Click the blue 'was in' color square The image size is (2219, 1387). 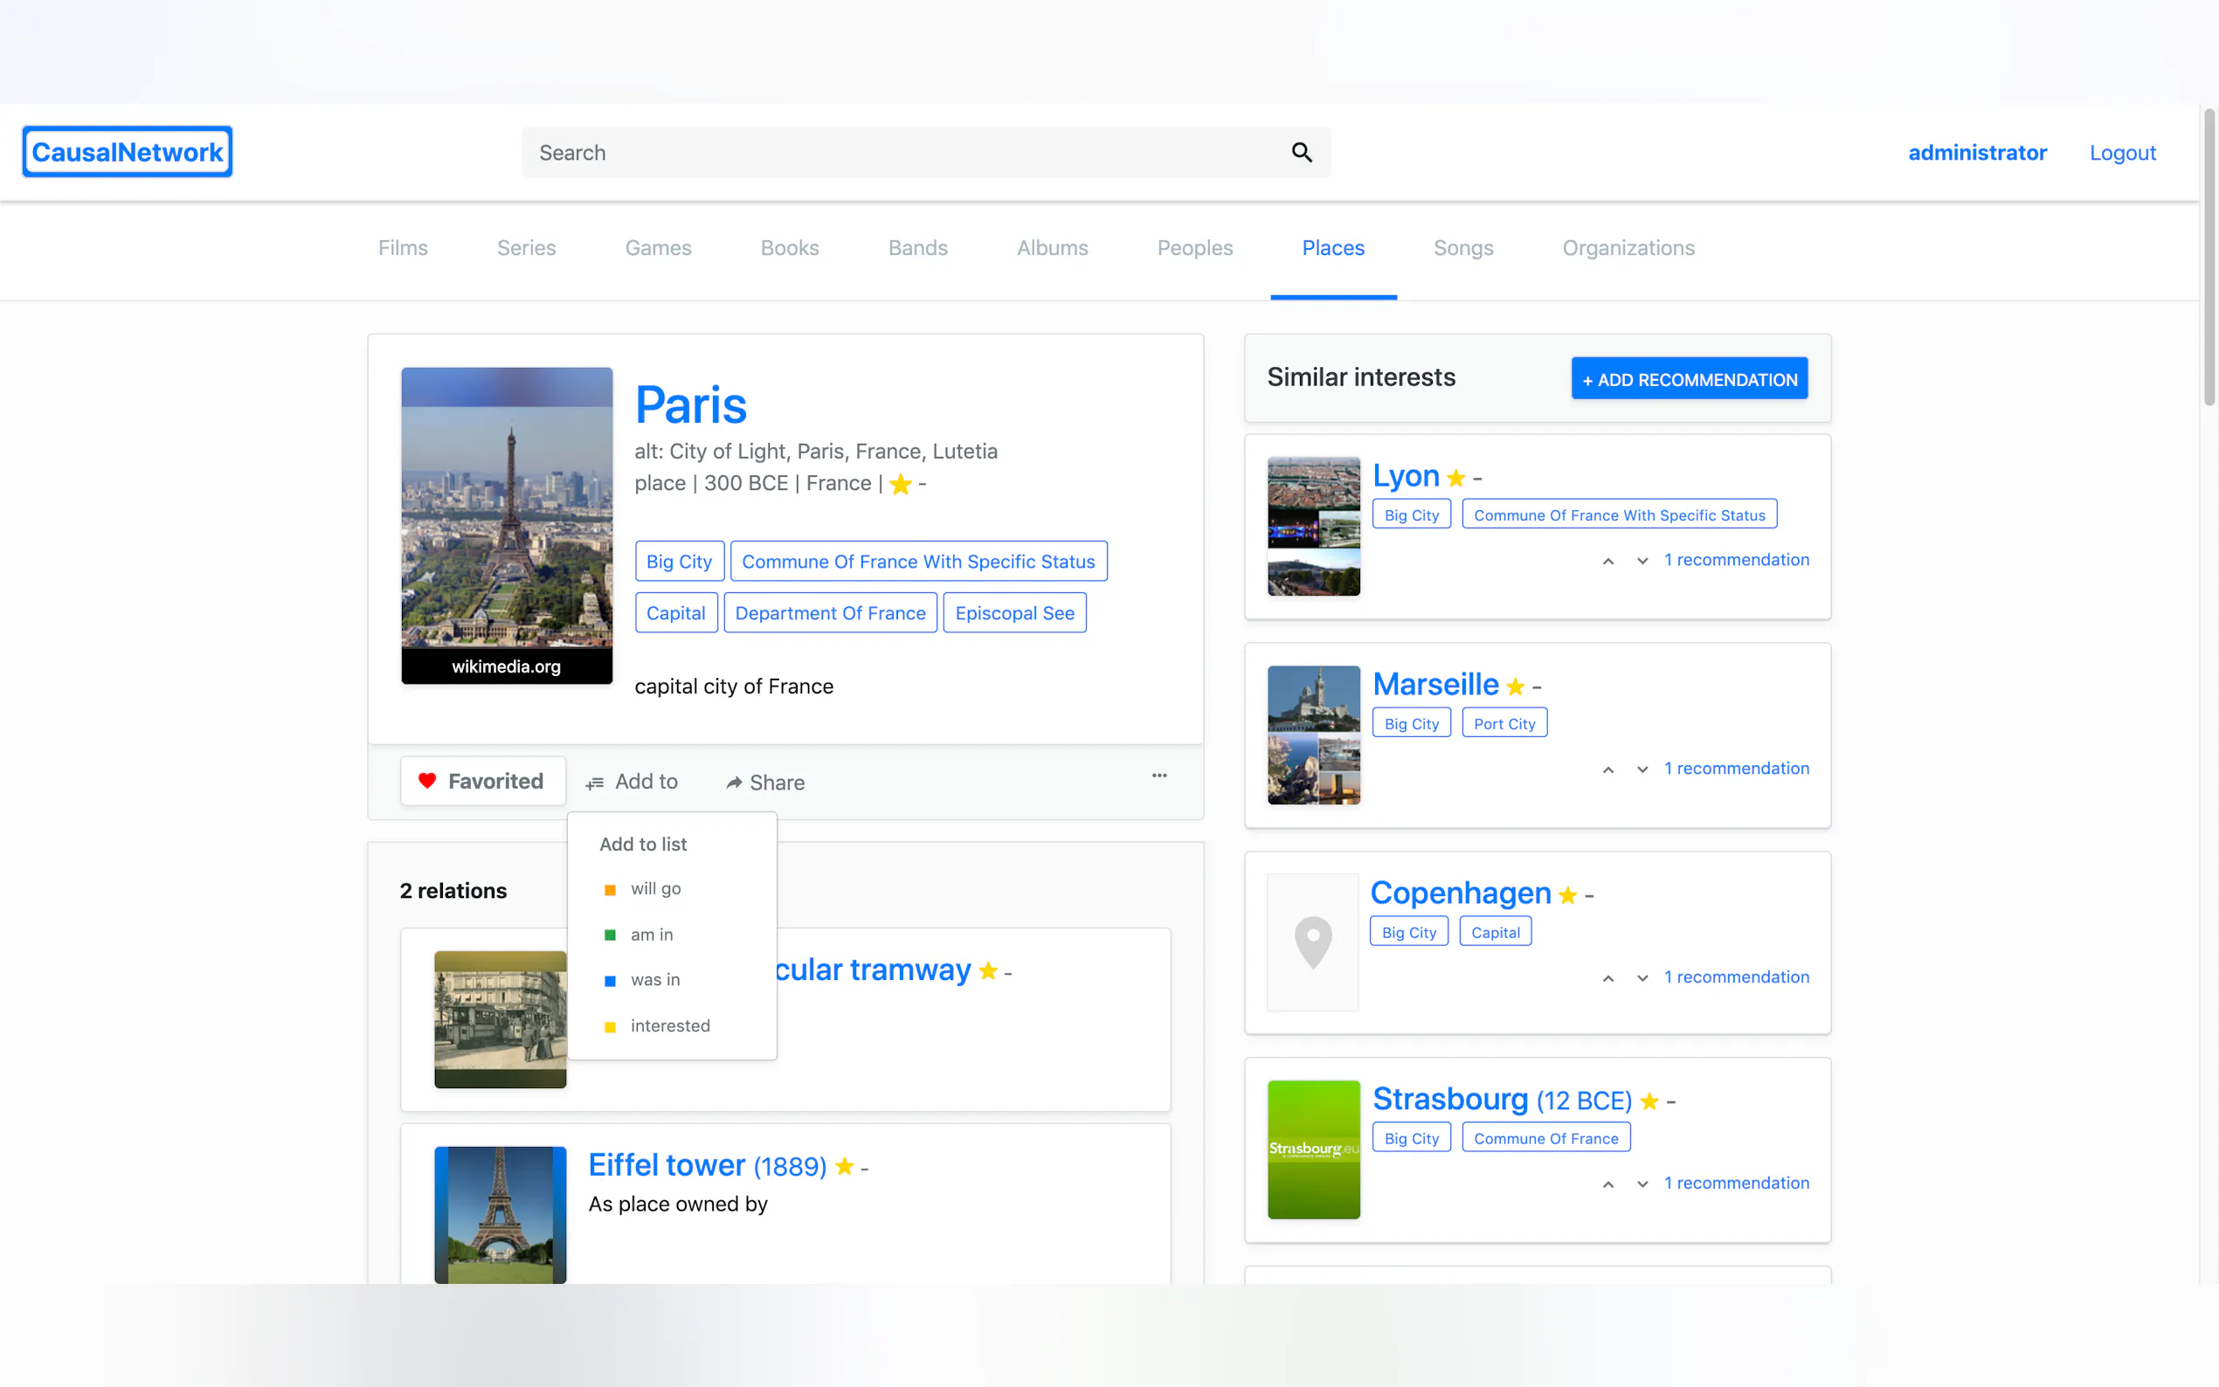coord(610,981)
